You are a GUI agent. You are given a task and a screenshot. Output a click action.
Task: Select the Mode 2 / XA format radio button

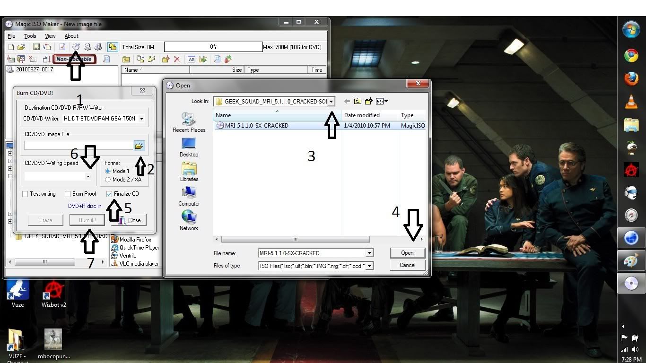point(108,180)
